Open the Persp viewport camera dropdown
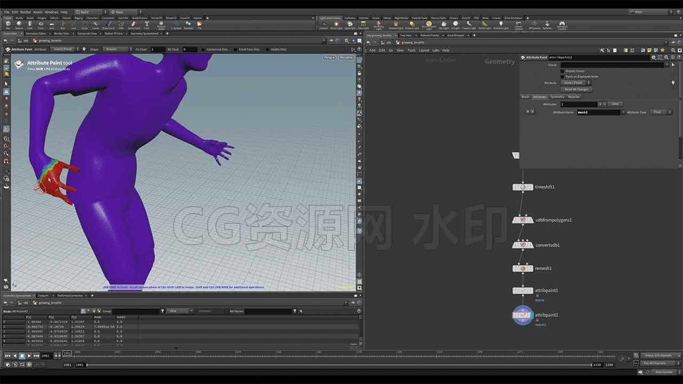Screen dimensions: 683x384 point(329,58)
